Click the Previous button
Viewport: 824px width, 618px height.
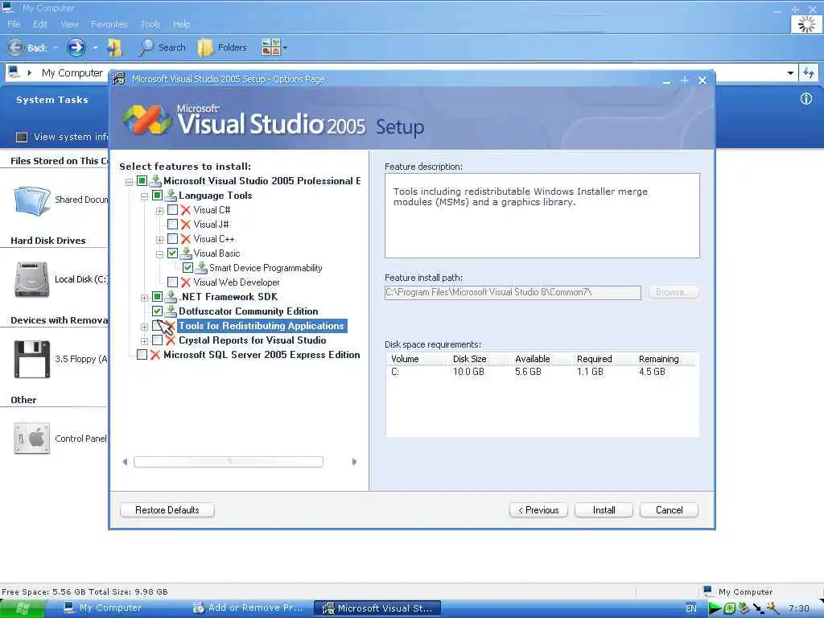538,510
